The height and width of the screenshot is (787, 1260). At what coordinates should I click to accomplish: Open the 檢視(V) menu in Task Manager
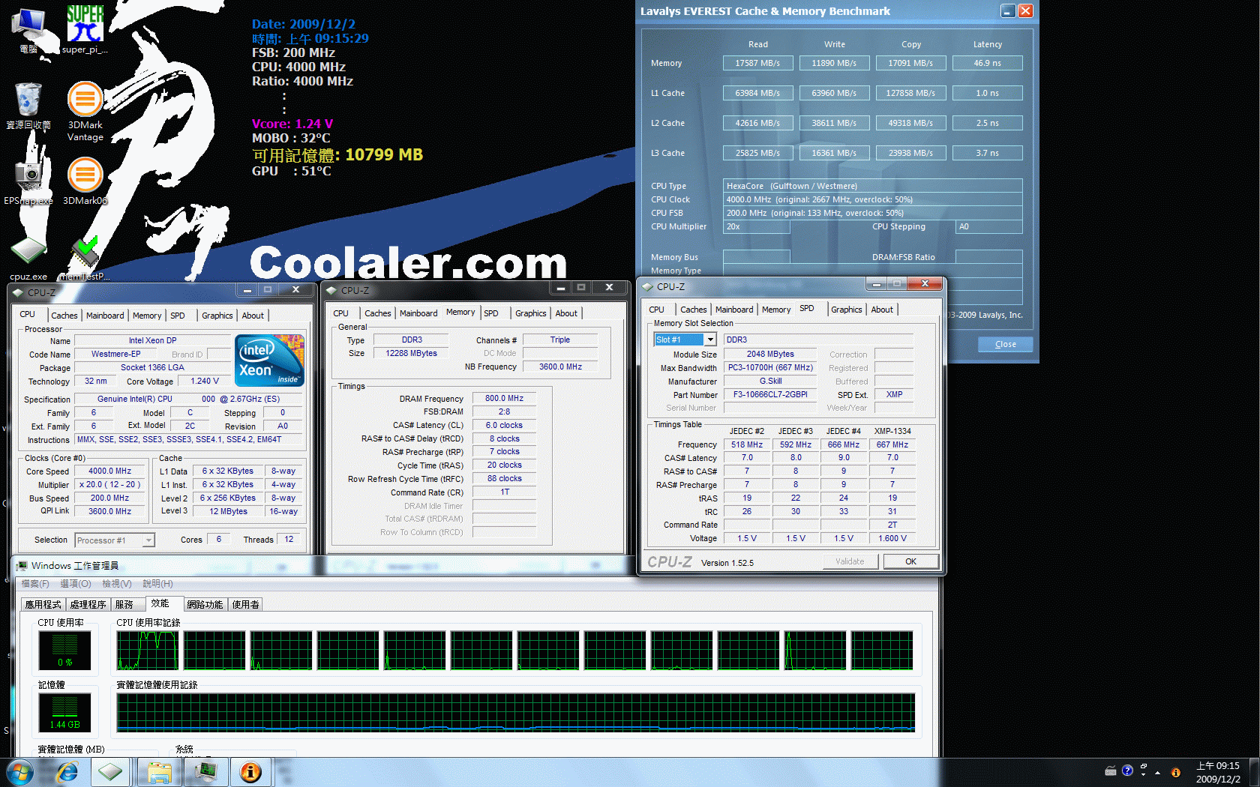pos(116,584)
